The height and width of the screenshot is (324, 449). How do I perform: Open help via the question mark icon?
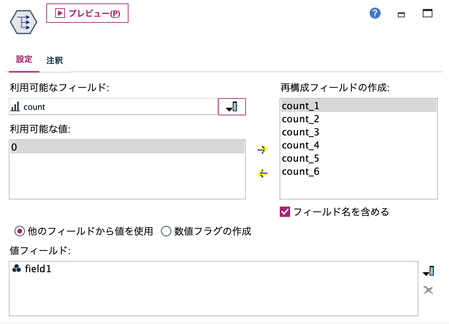[x=374, y=13]
